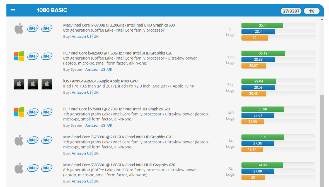The image size is (329, 187).
Task: Click Apple logo in i7-8700B row
Action: [x=19, y=28]
